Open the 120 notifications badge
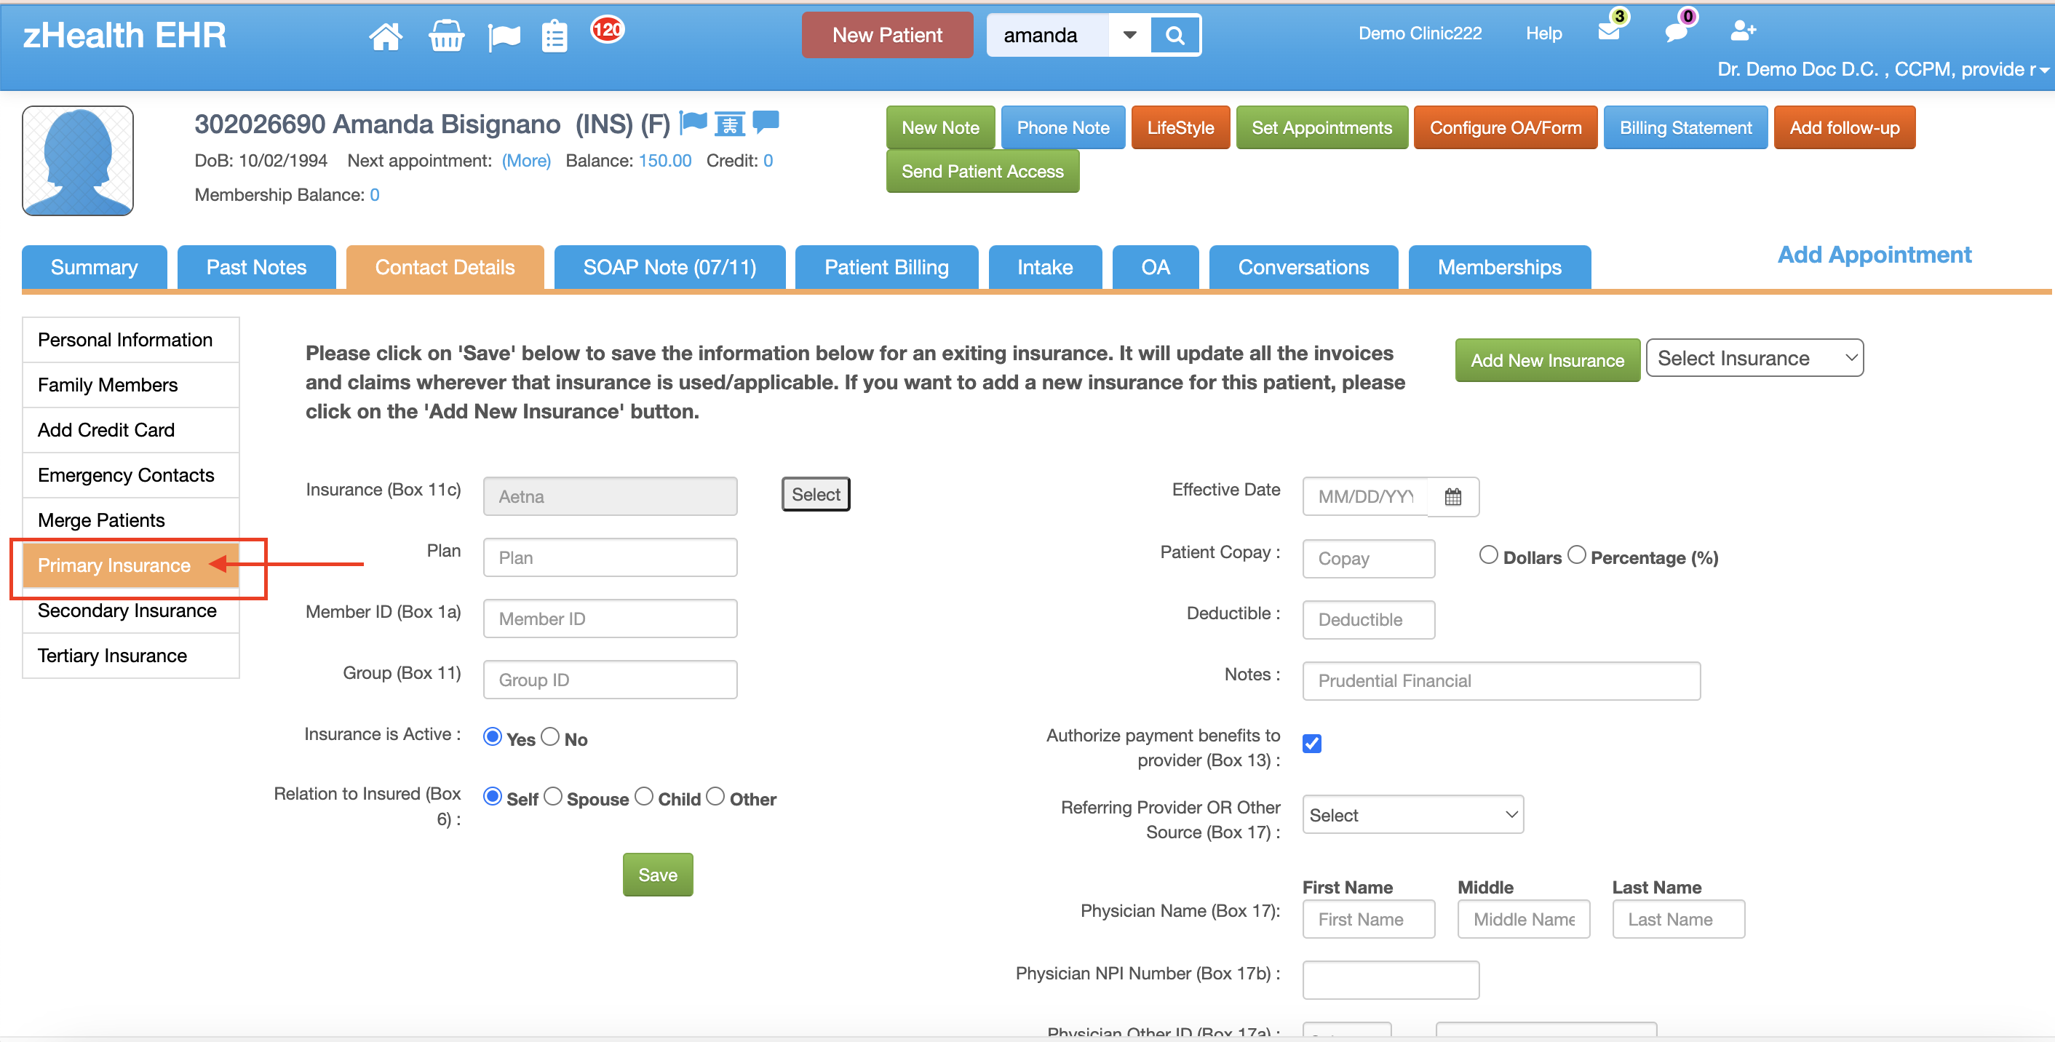 click(607, 30)
